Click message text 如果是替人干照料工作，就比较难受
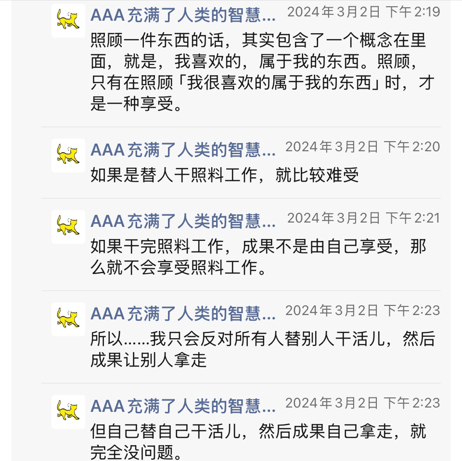462x461 pixels. pyautogui.click(x=224, y=176)
